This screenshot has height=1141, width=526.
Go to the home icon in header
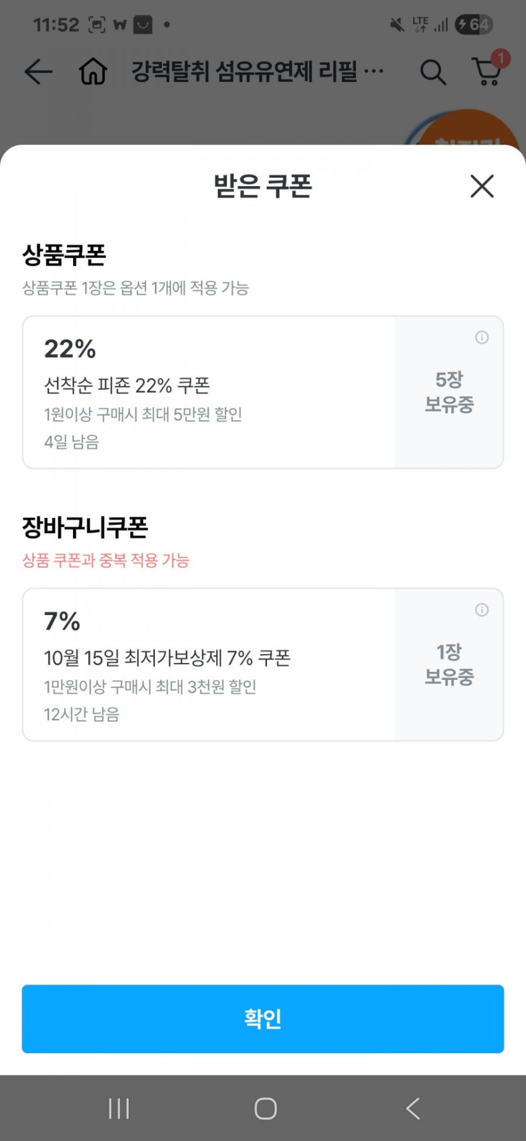point(93,72)
